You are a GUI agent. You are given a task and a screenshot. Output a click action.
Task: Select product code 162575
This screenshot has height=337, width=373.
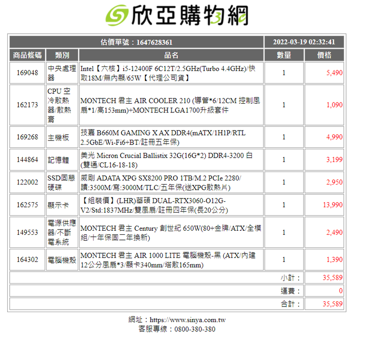(27, 205)
